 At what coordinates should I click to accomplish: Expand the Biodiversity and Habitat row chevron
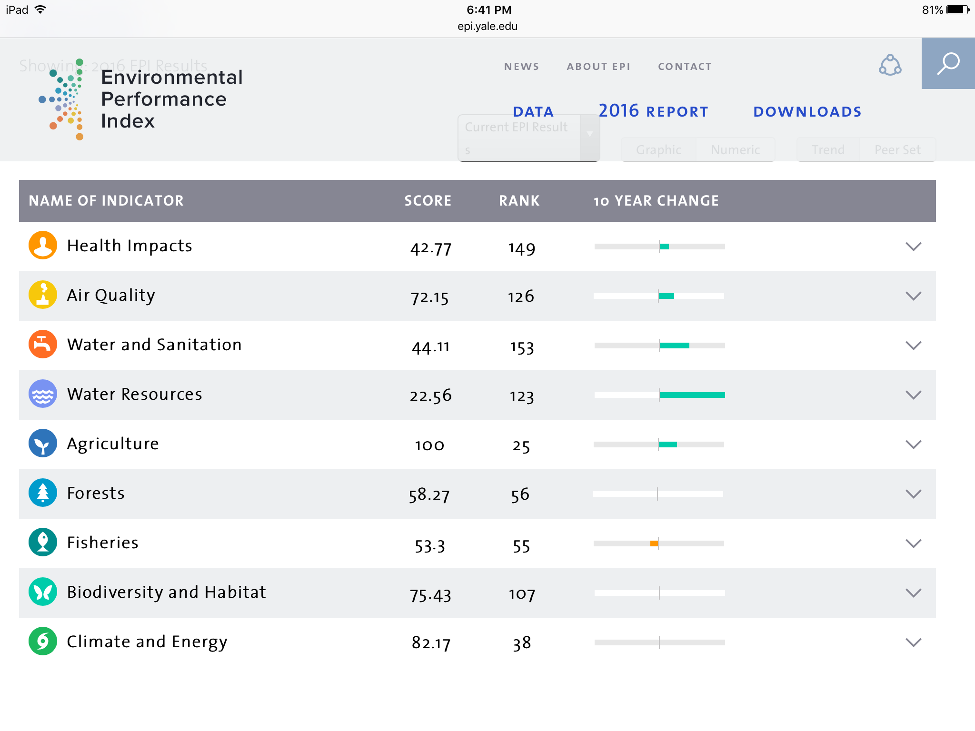click(913, 593)
